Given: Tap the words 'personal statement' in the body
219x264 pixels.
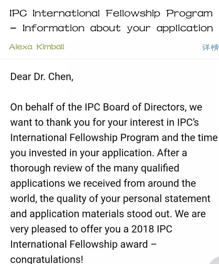Looking at the screenshot, I should coord(167,199).
